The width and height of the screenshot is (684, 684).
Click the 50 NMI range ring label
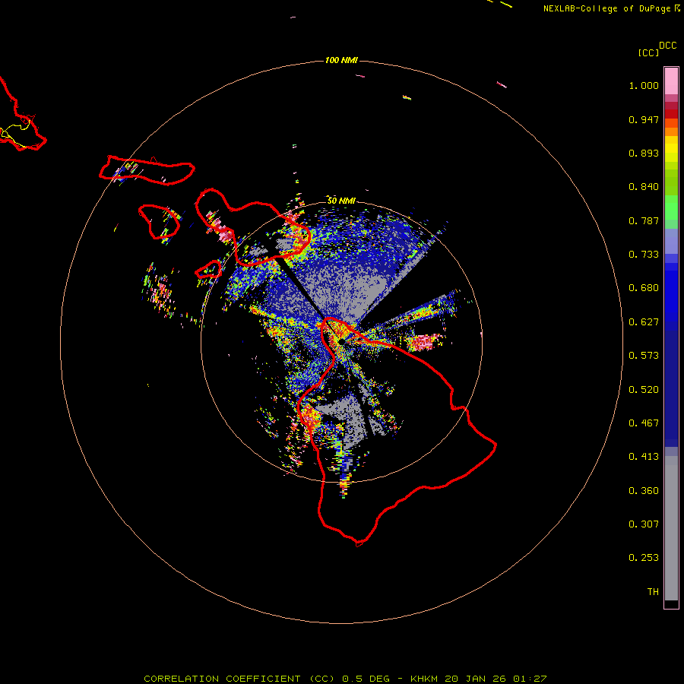341,201
